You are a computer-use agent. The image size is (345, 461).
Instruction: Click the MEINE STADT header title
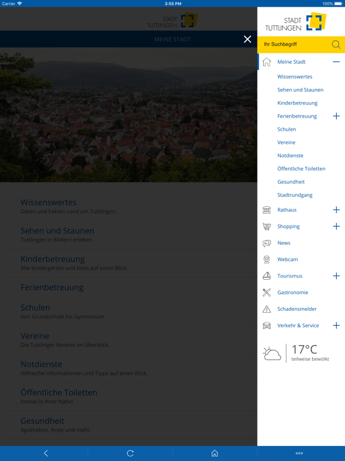(172, 40)
